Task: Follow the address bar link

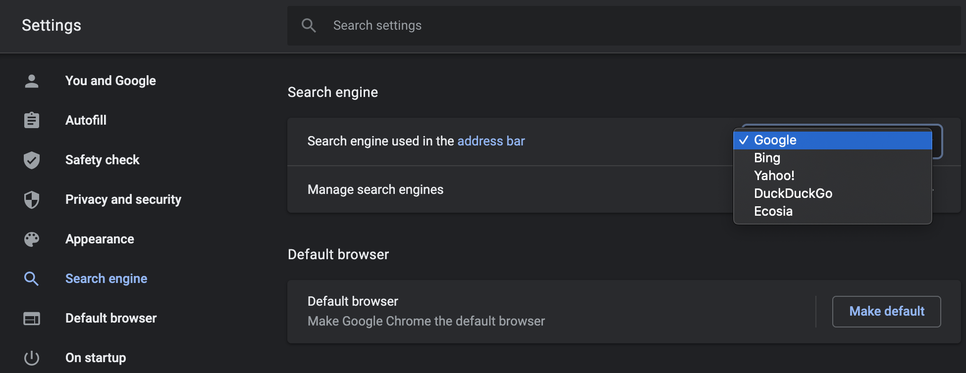Action: 490,141
